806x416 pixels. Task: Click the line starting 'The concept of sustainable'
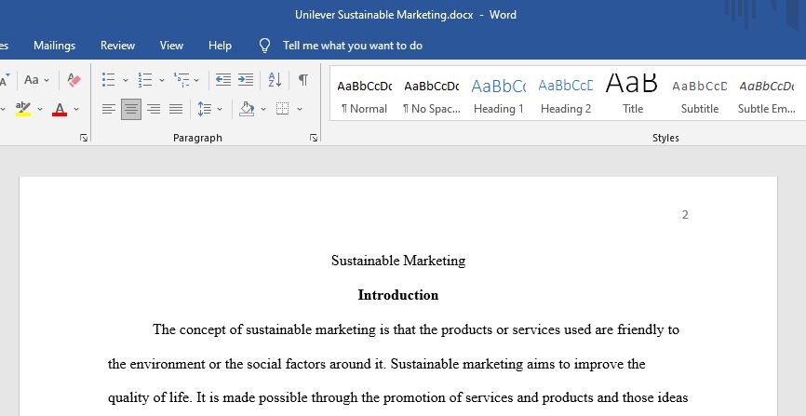tap(416, 329)
